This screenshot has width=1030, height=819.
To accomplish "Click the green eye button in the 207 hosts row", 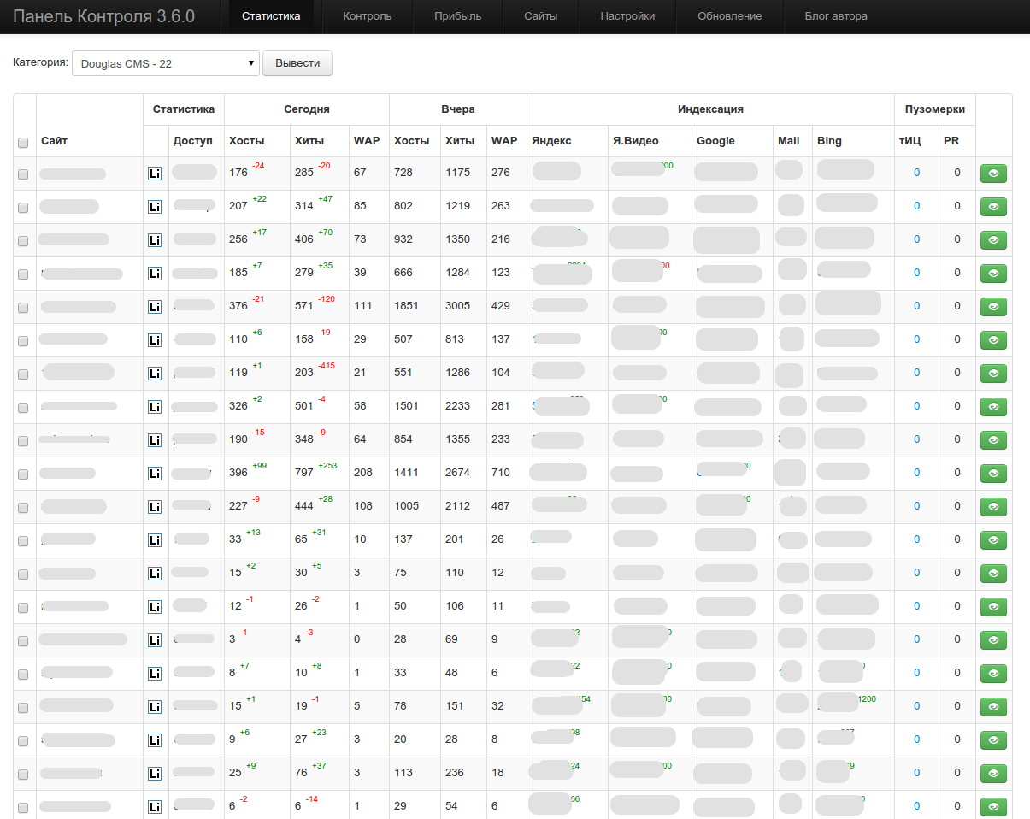I will click(x=993, y=207).
